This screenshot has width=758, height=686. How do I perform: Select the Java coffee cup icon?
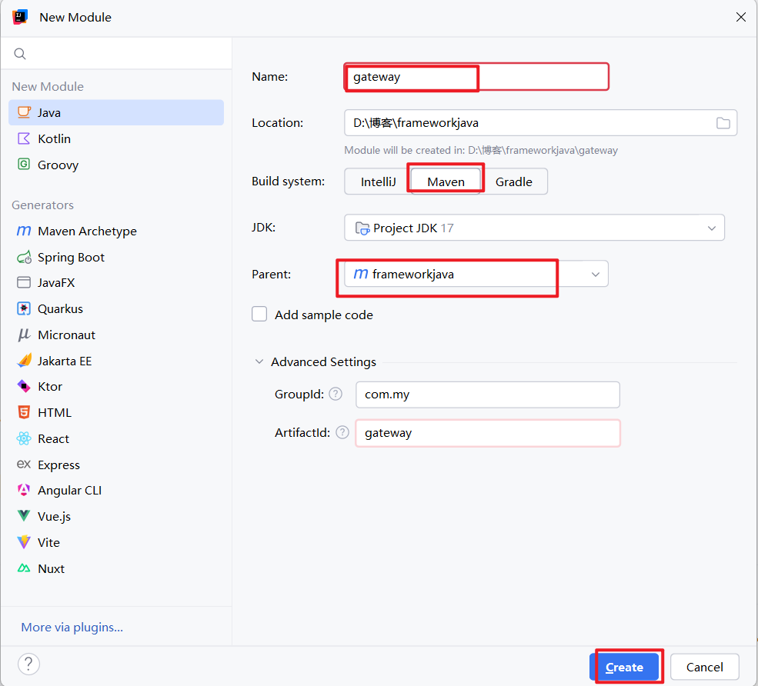(24, 112)
